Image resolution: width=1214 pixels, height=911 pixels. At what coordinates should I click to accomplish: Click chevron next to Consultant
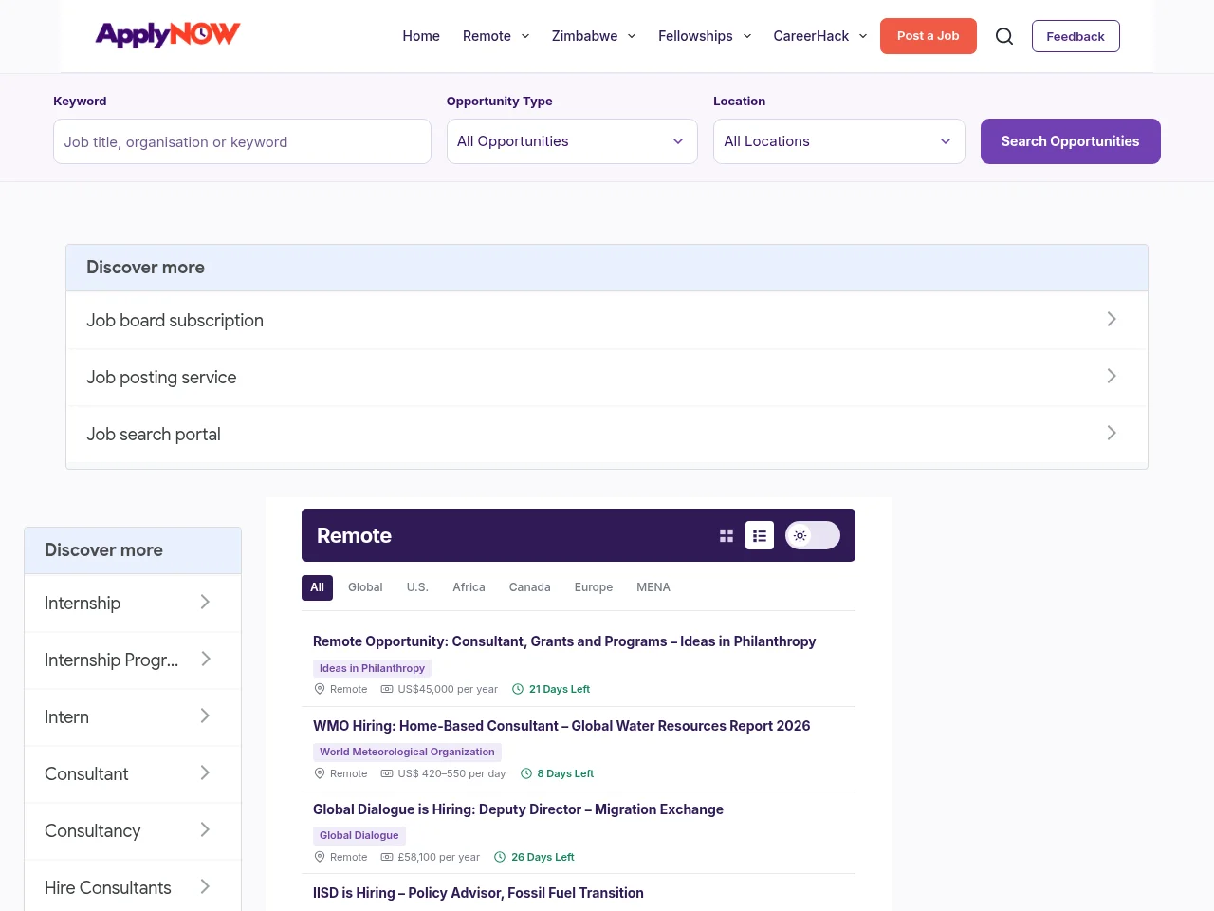(x=205, y=772)
